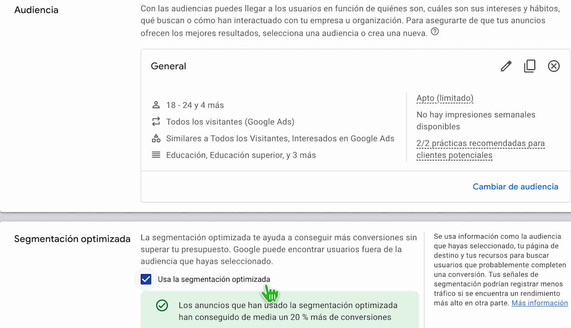Click the shapes icon beside Similares a Todos los Visitantes

click(156, 138)
